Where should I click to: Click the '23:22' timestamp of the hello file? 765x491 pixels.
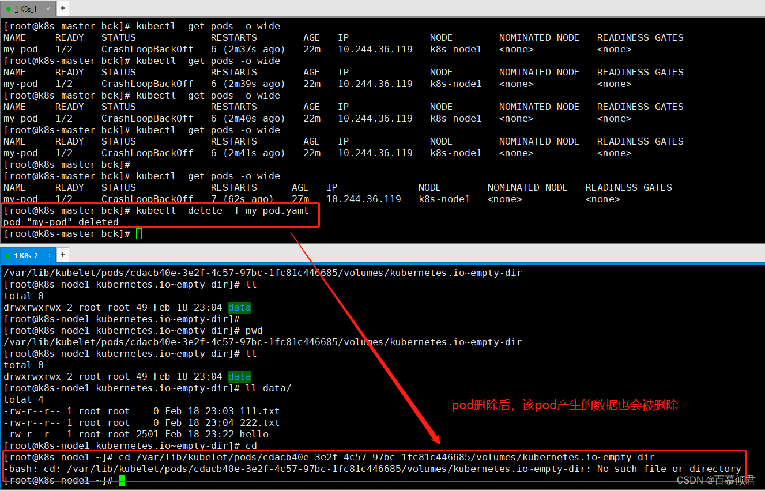coord(220,435)
